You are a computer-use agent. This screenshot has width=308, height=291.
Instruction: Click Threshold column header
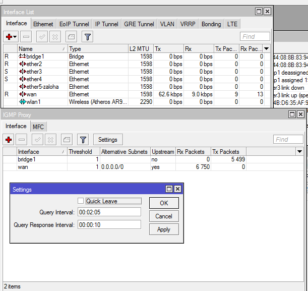pyautogui.click(x=84, y=152)
